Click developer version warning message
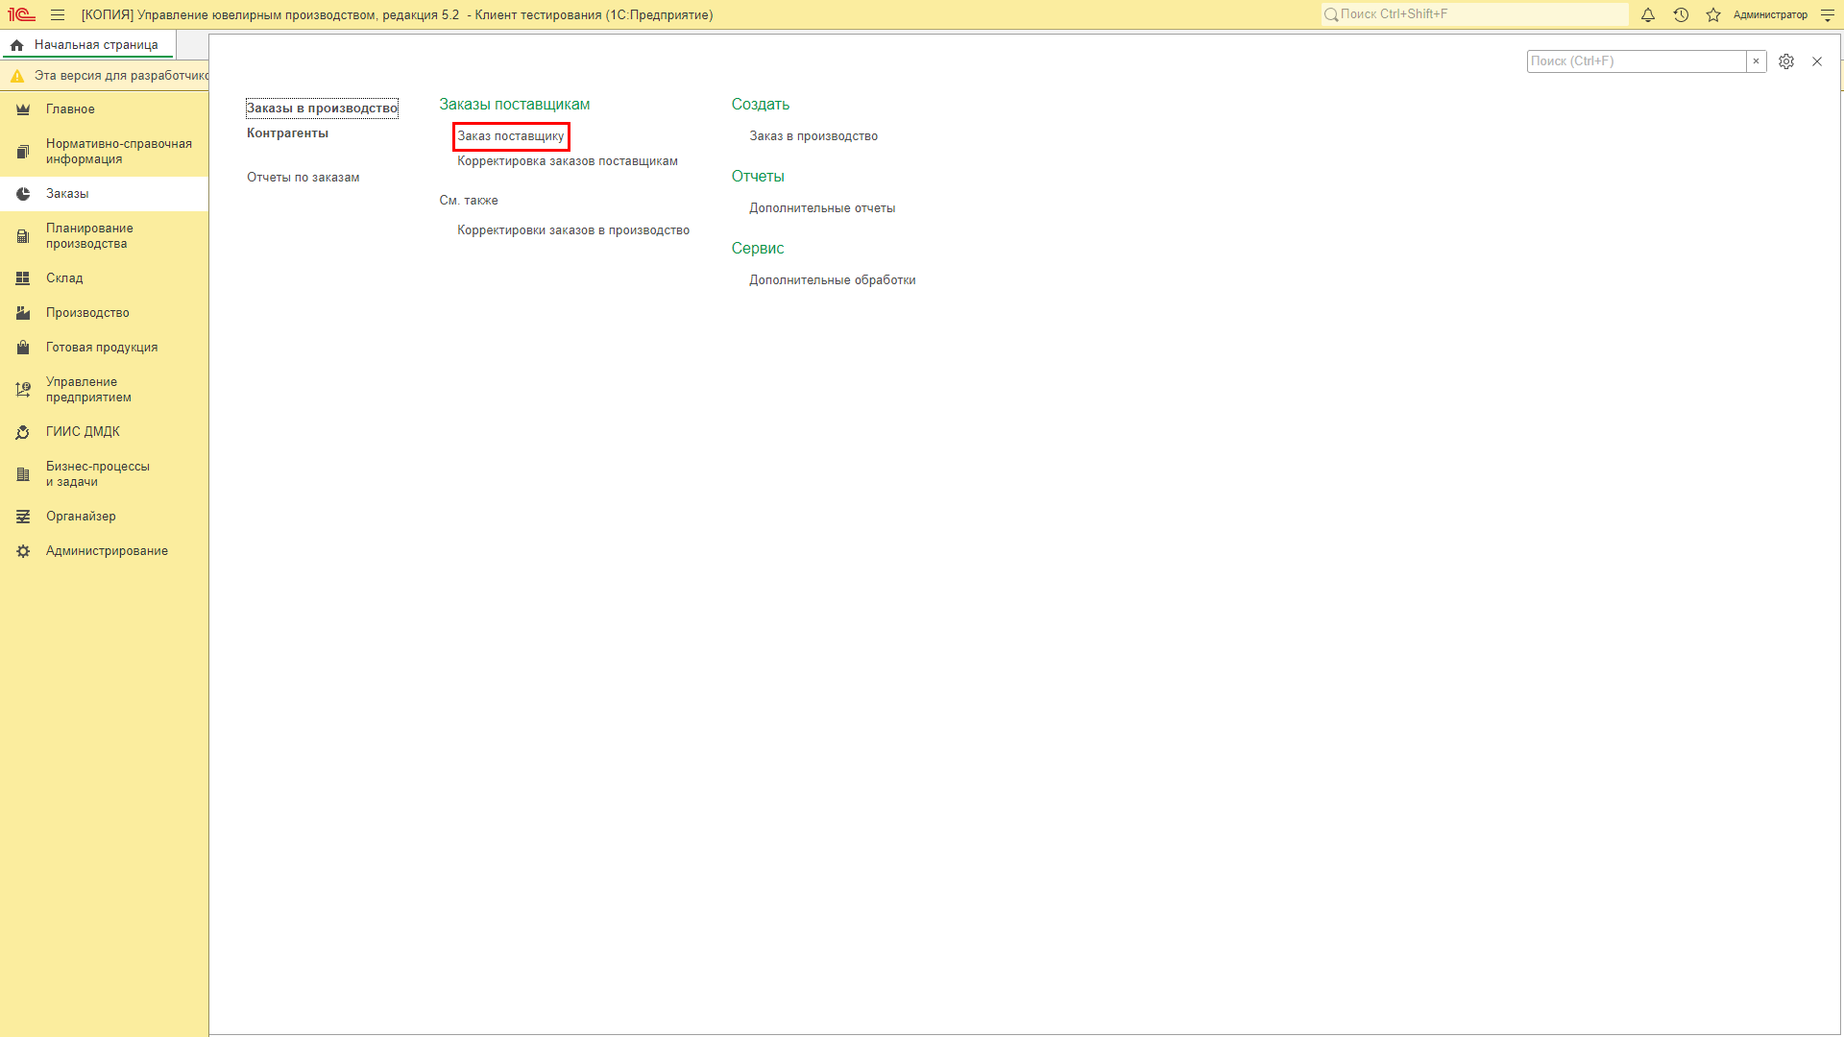 click(121, 76)
